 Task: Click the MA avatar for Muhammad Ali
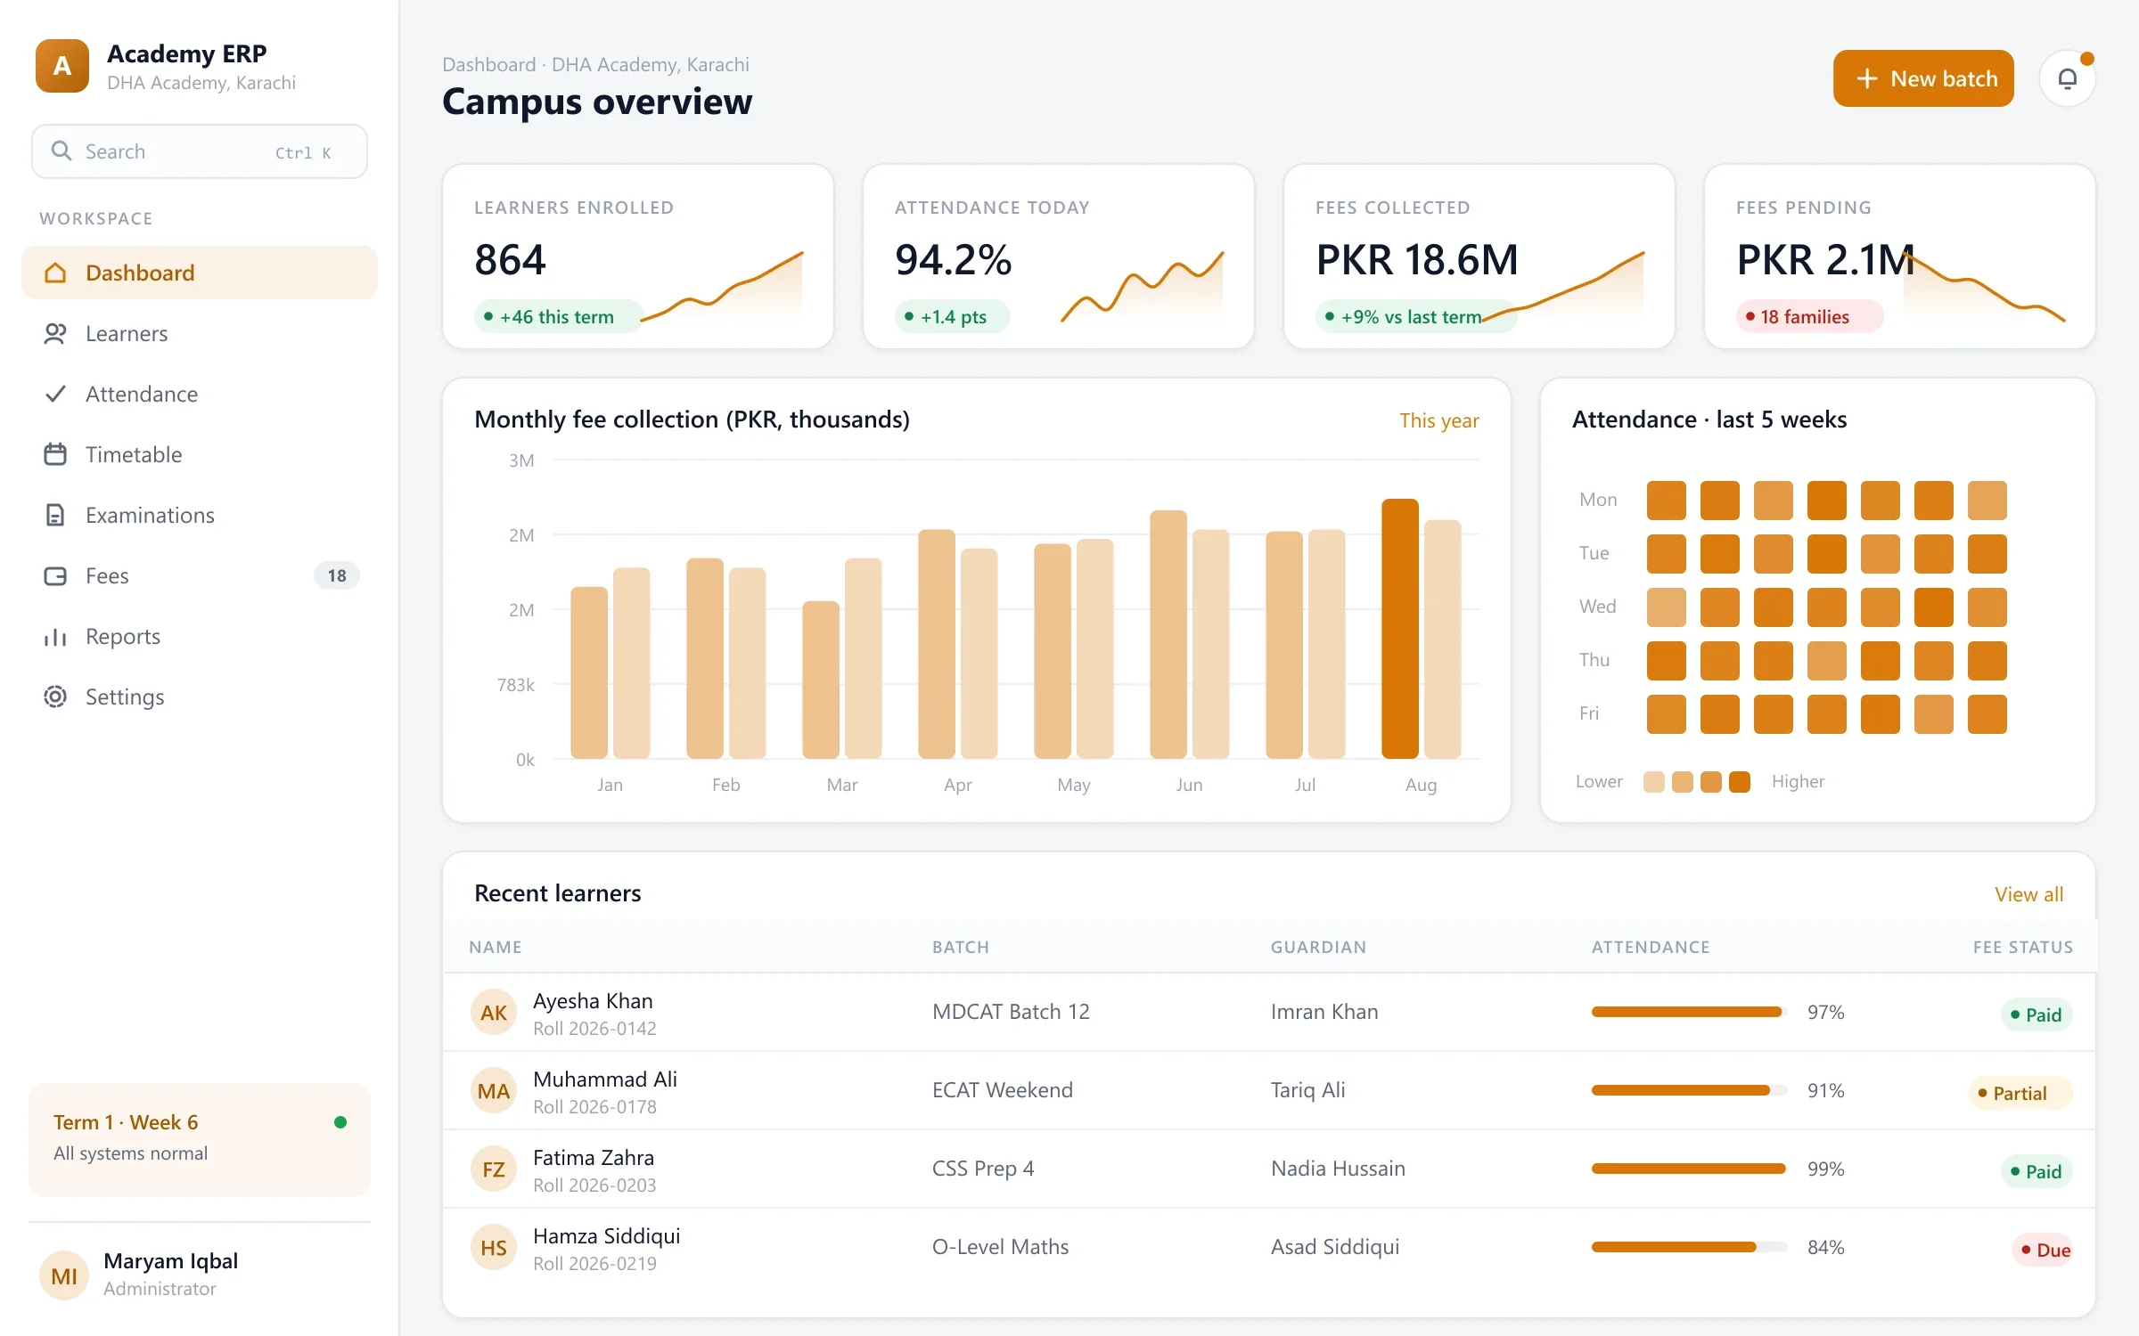click(494, 1090)
